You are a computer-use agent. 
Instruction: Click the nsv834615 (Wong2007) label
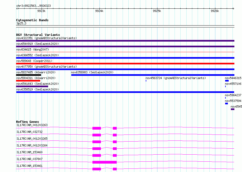pyautogui.click(x=33, y=49)
